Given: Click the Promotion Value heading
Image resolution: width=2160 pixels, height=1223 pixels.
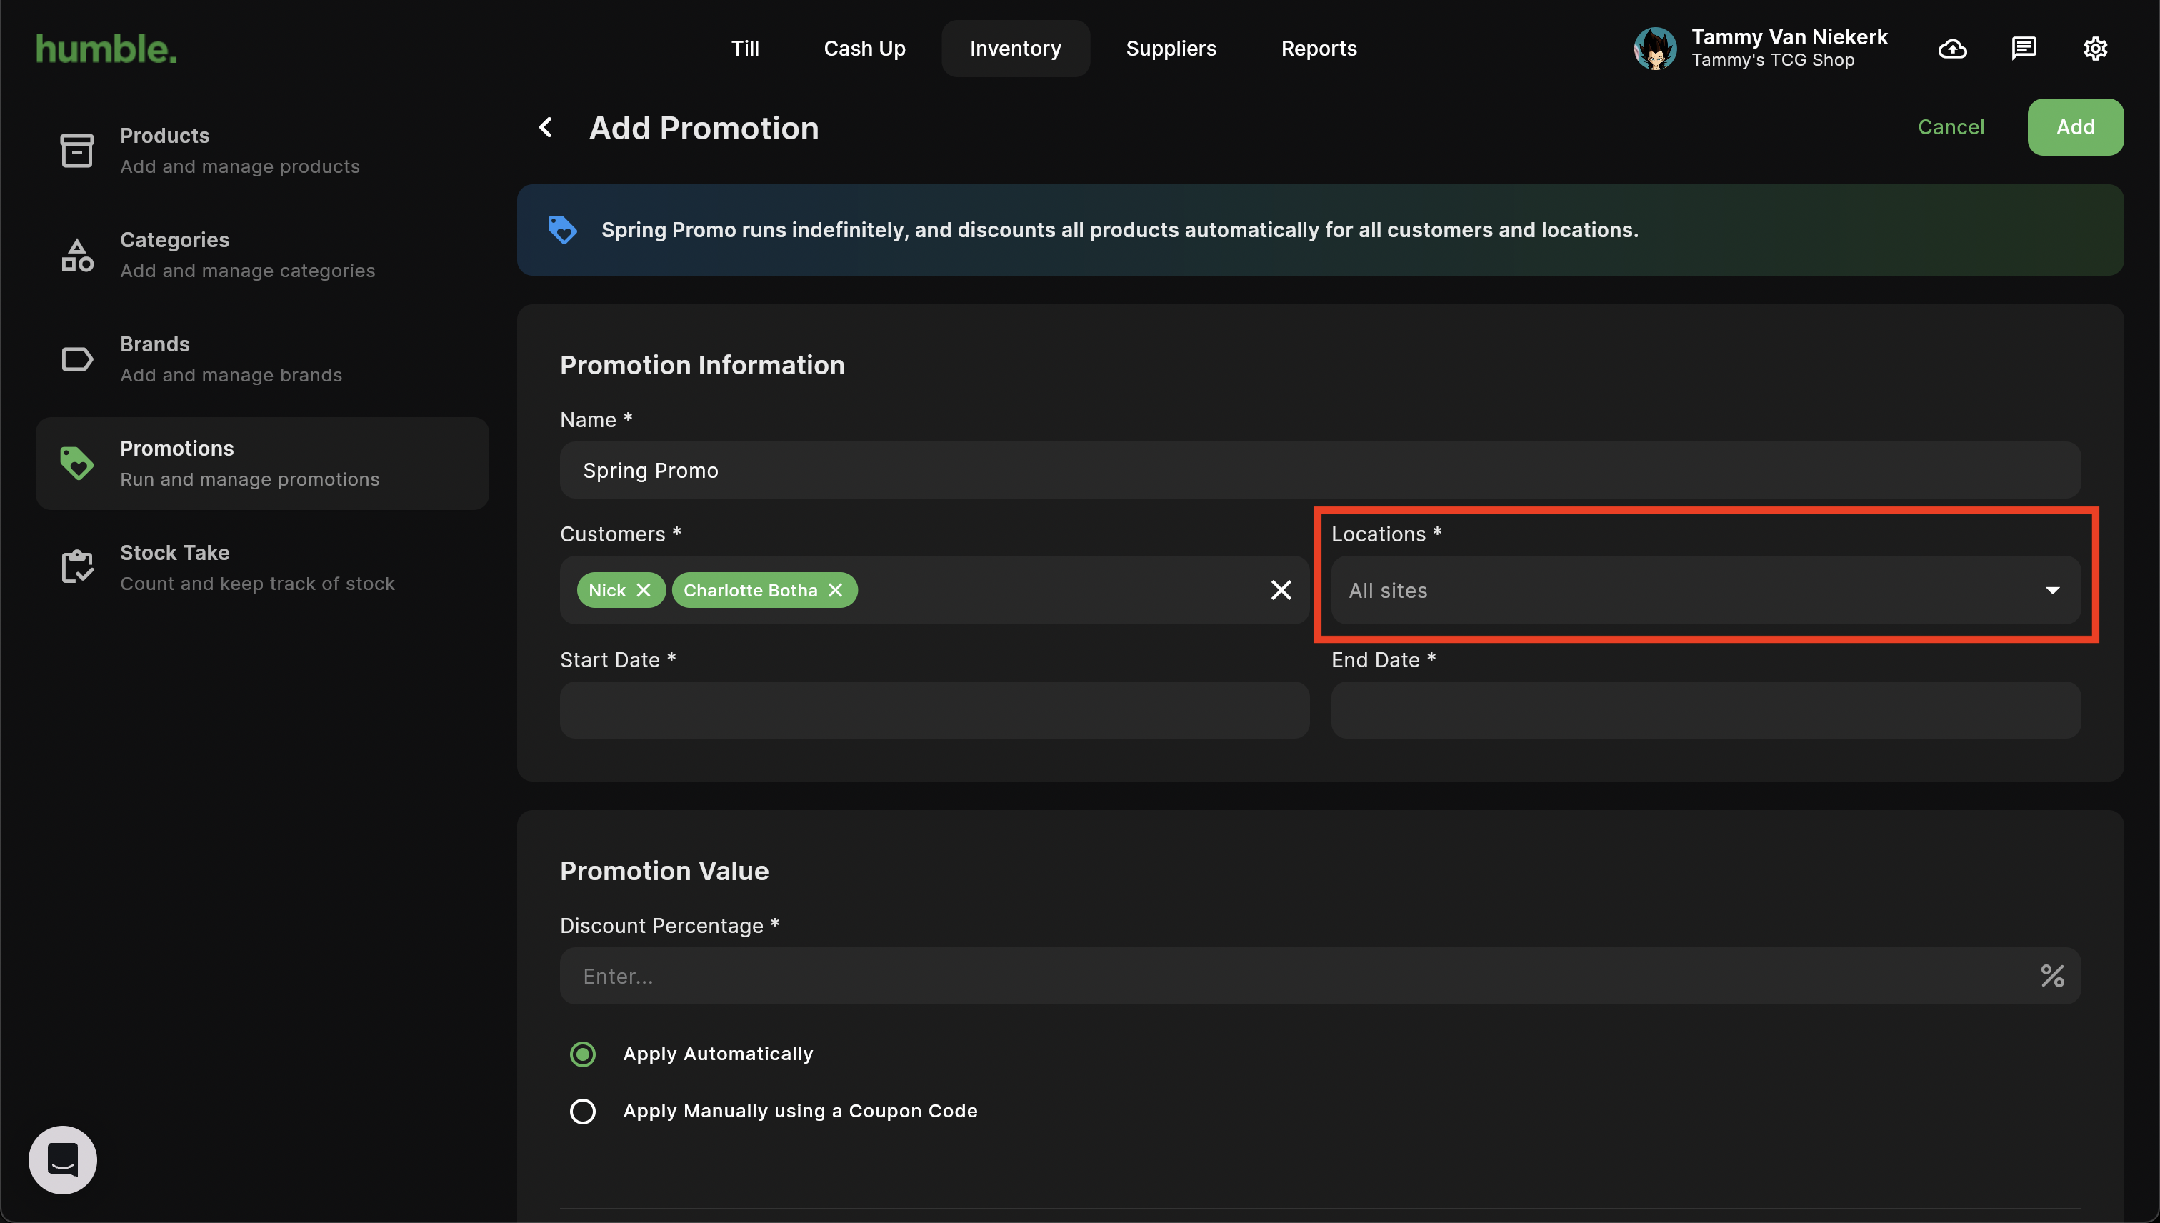Looking at the screenshot, I should (664, 871).
